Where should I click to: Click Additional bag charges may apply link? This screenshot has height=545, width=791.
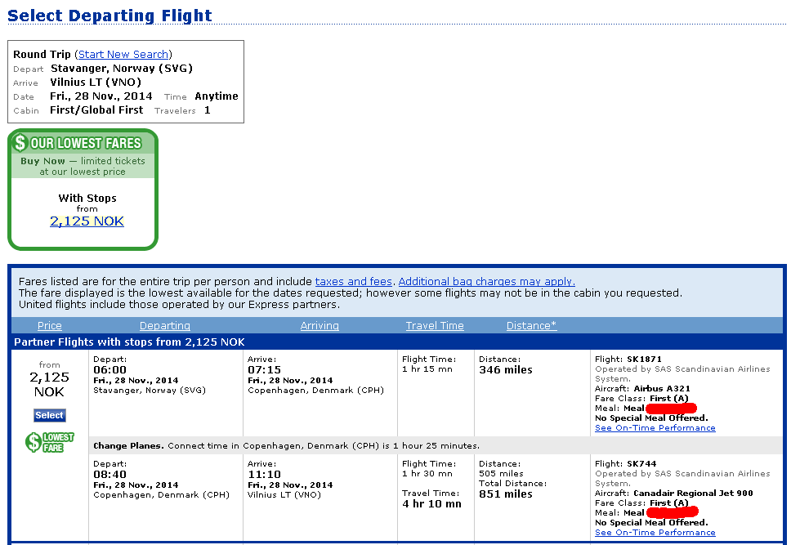486,281
